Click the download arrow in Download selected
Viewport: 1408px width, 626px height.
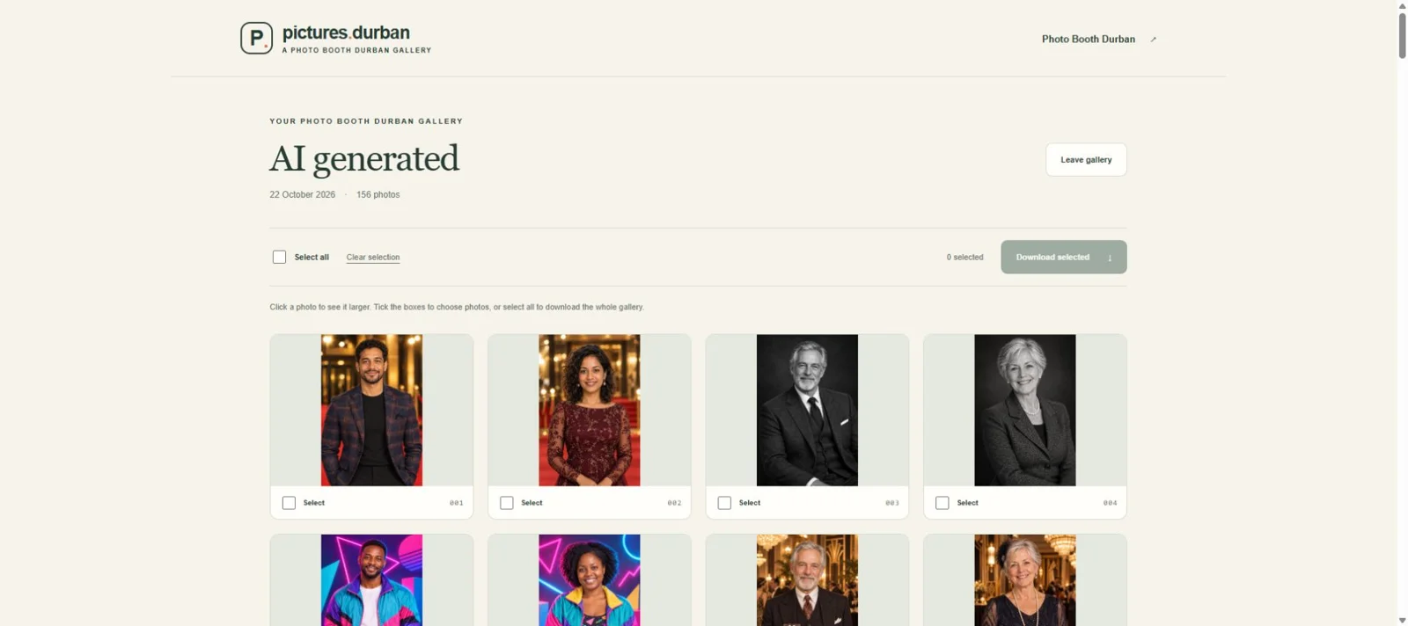click(x=1110, y=258)
